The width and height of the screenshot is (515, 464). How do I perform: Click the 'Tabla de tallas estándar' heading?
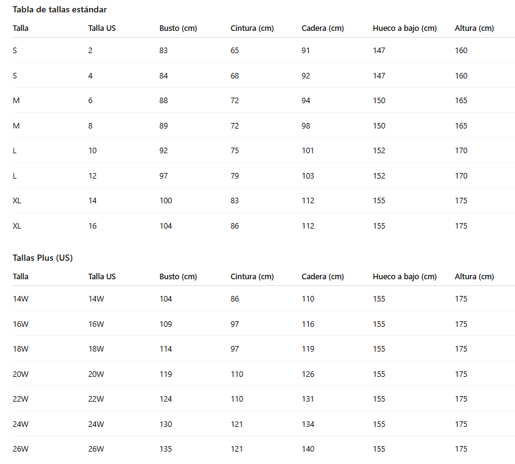tap(60, 9)
